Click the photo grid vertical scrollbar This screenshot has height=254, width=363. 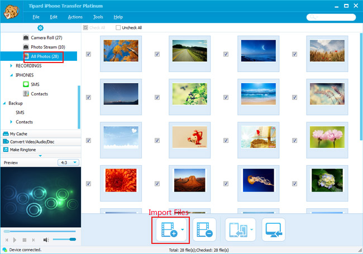tap(361, 87)
